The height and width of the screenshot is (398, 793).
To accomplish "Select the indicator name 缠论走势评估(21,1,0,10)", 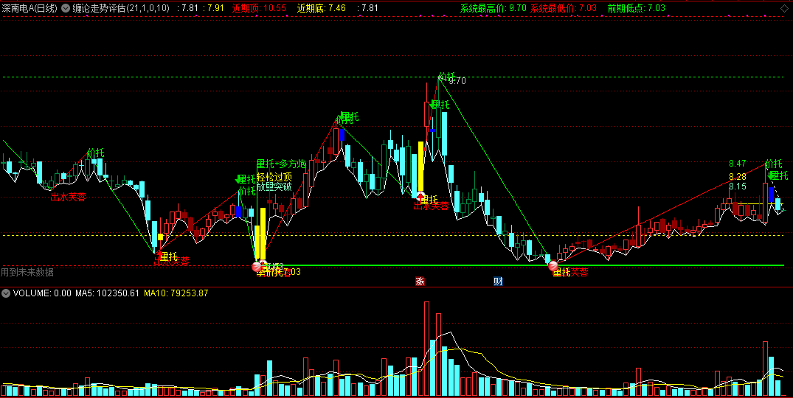I will point(121,8).
